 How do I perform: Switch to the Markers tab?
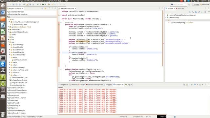[x=73, y=85]
